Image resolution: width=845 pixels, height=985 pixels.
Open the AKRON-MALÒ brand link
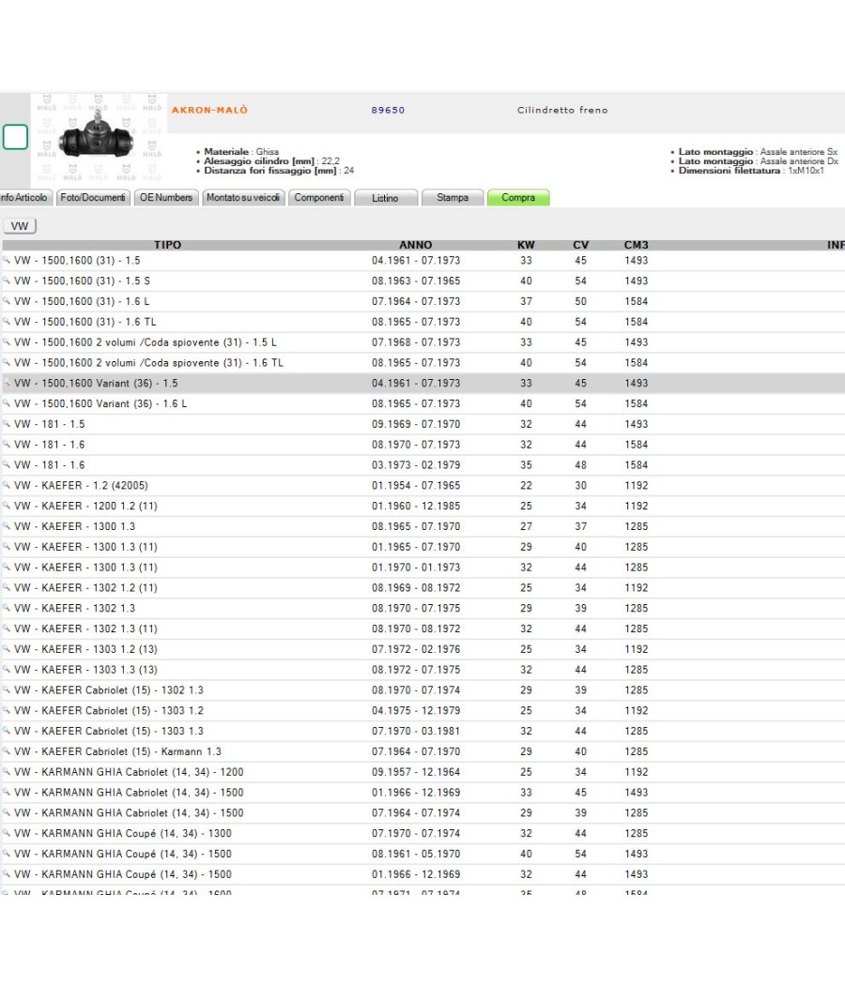pos(209,110)
